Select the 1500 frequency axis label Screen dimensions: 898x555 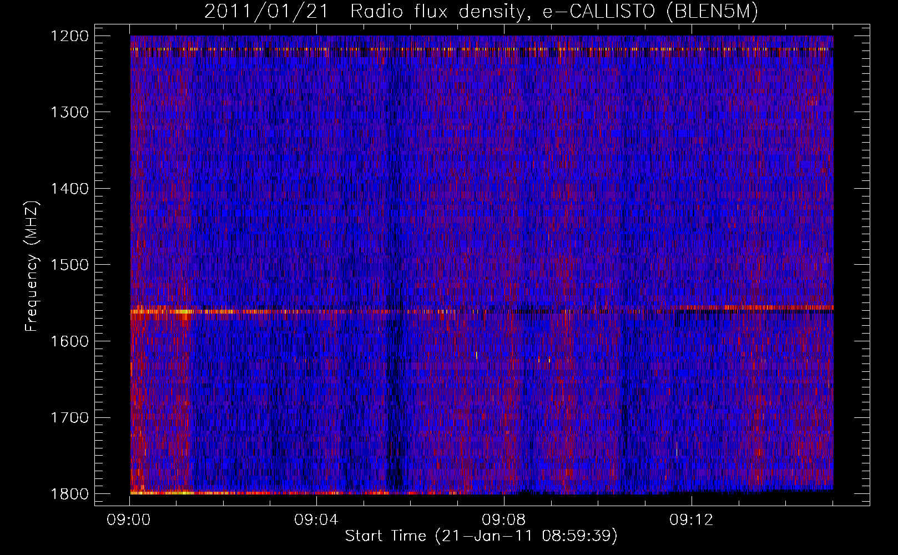pos(69,265)
